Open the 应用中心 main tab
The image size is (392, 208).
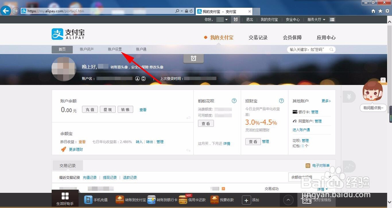click(x=326, y=38)
